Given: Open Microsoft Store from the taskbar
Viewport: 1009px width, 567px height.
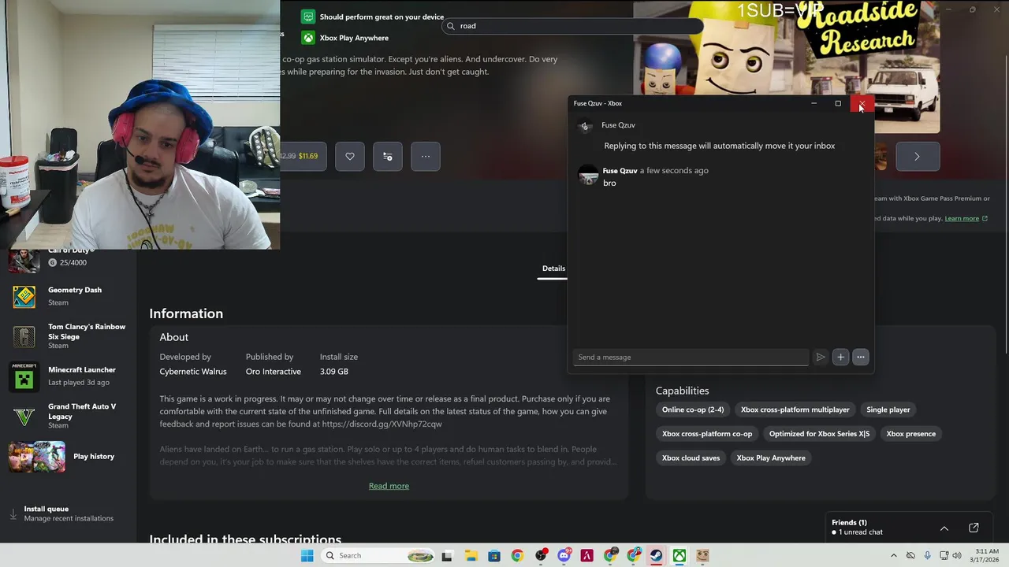Looking at the screenshot, I should [x=494, y=556].
